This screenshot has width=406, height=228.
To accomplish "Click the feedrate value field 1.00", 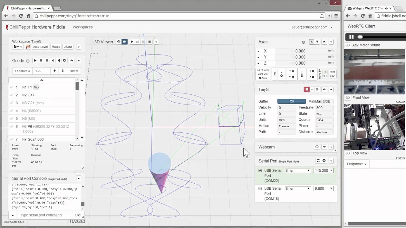I will [42, 71].
